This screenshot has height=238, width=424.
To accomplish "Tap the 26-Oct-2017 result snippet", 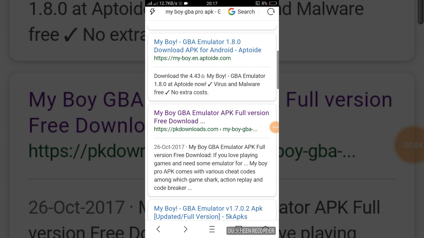I will [211, 168].
